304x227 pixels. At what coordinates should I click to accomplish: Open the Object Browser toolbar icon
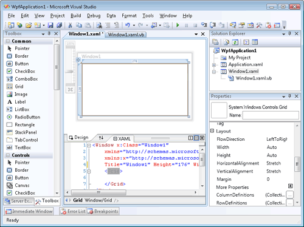coord(250,25)
